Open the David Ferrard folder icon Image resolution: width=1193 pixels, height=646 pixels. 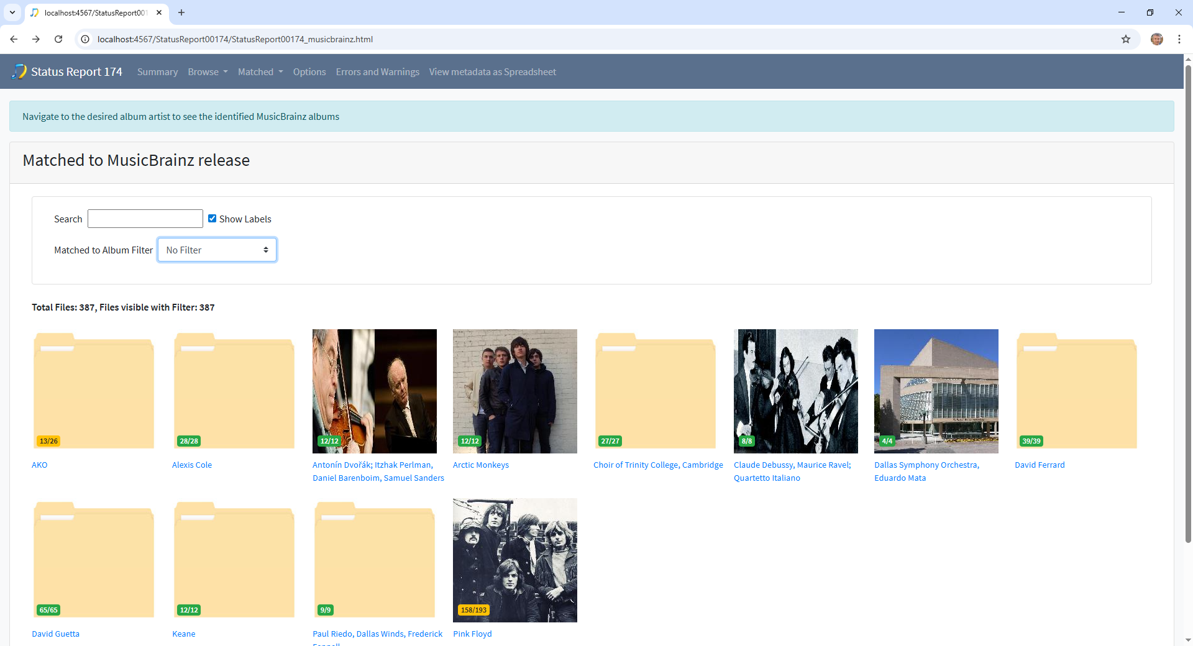(x=1077, y=391)
